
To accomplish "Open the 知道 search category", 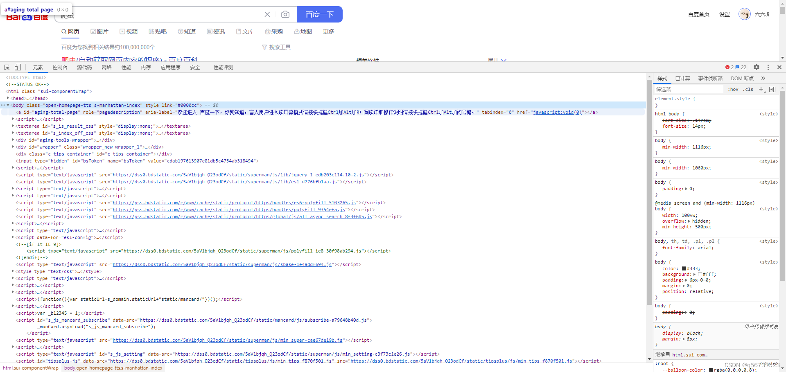I will (x=187, y=32).
